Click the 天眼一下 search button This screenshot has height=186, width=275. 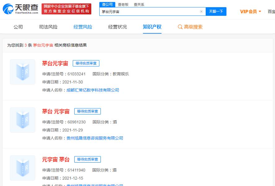[x=216, y=11]
